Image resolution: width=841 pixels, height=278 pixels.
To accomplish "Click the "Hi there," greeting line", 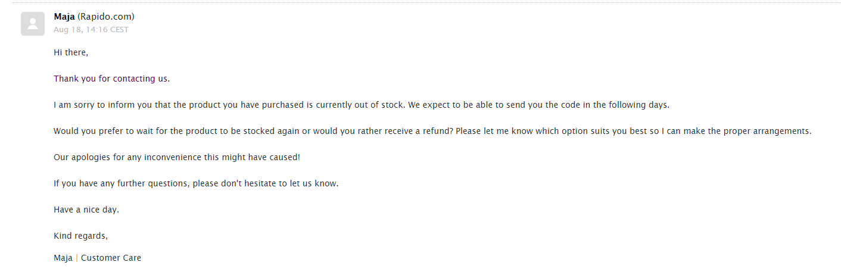I will click(71, 52).
